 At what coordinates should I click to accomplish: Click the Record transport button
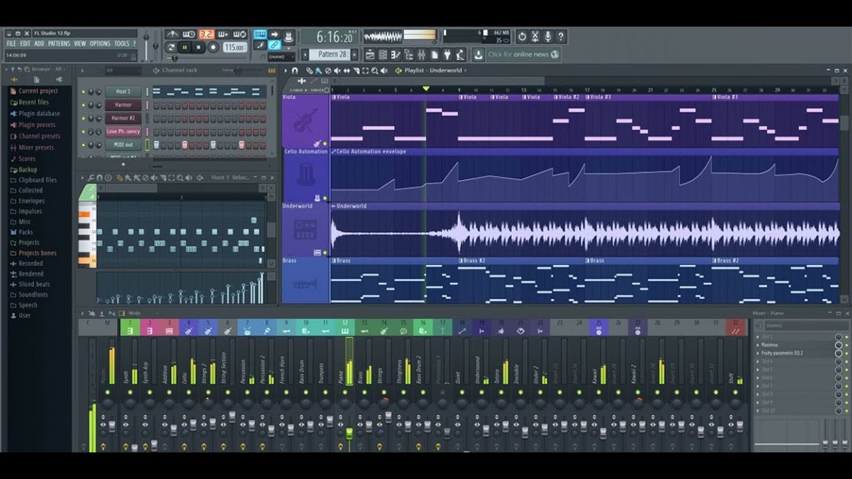tap(213, 47)
